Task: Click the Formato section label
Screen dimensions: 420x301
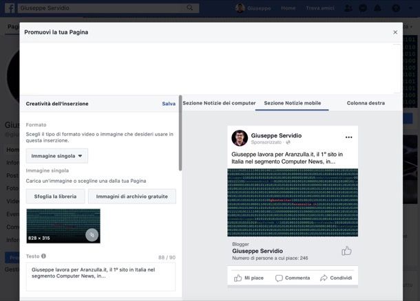Action: (36, 125)
